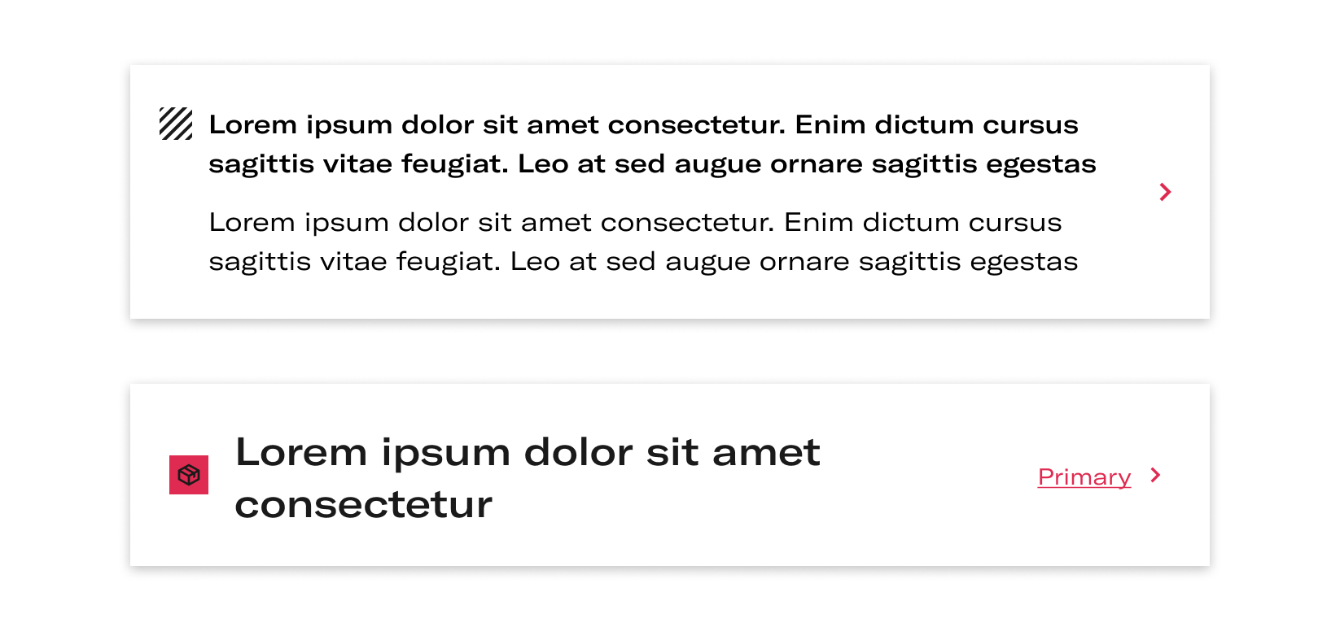This screenshot has height=631, width=1340.
Task: Follow the underlined Primary link
Action: [1084, 477]
